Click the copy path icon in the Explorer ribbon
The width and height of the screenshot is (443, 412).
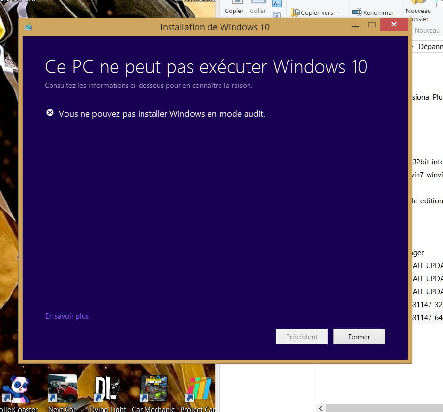[x=277, y=4]
